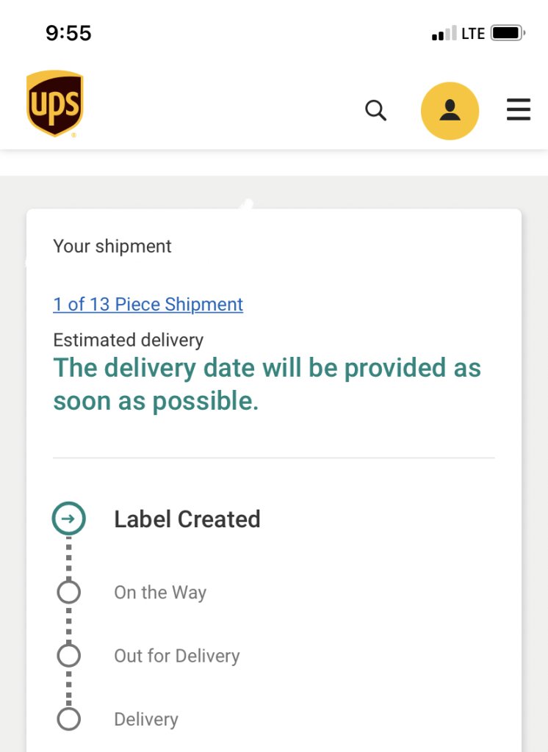Tap the Label Created arrow status icon
This screenshot has width=548, height=752.
(68, 519)
